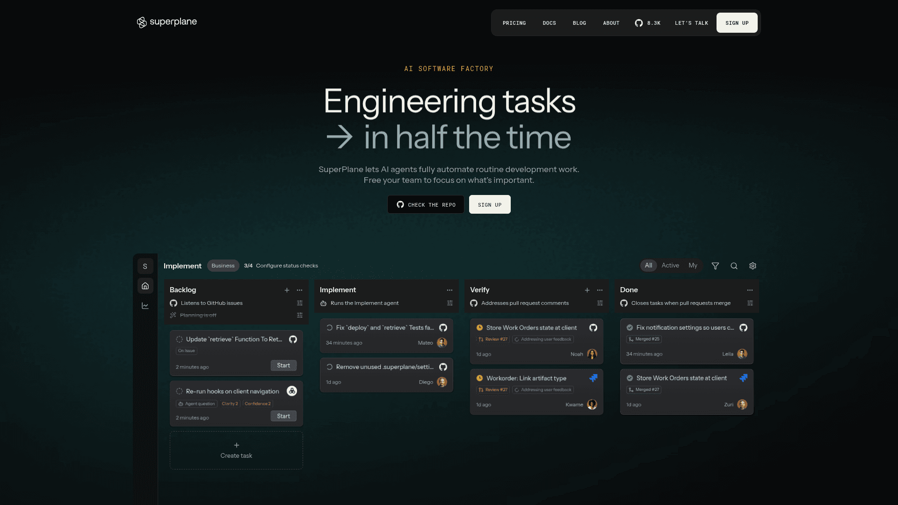Open the filter funnel icon
The image size is (898, 505).
point(715,266)
